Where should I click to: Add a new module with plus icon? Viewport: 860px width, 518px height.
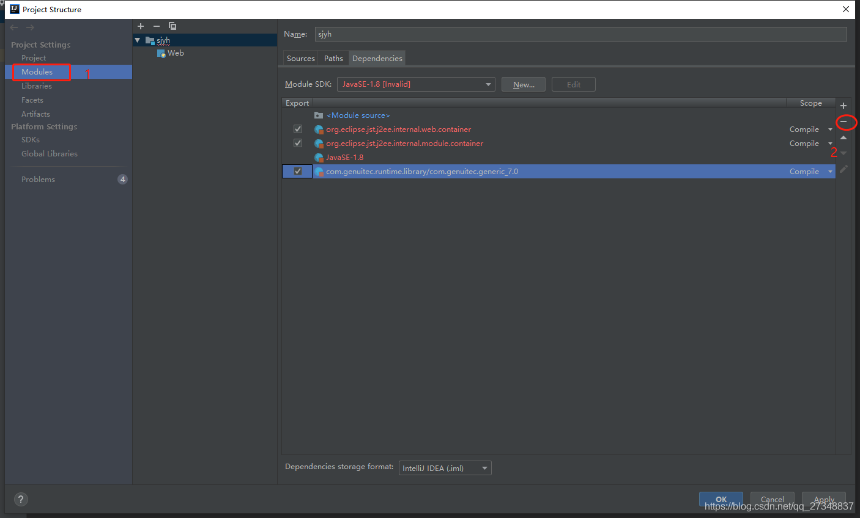coord(141,26)
